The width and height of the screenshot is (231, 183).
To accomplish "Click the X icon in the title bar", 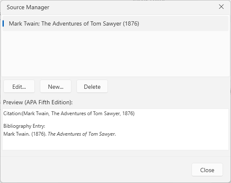I will (x=221, y=7).
